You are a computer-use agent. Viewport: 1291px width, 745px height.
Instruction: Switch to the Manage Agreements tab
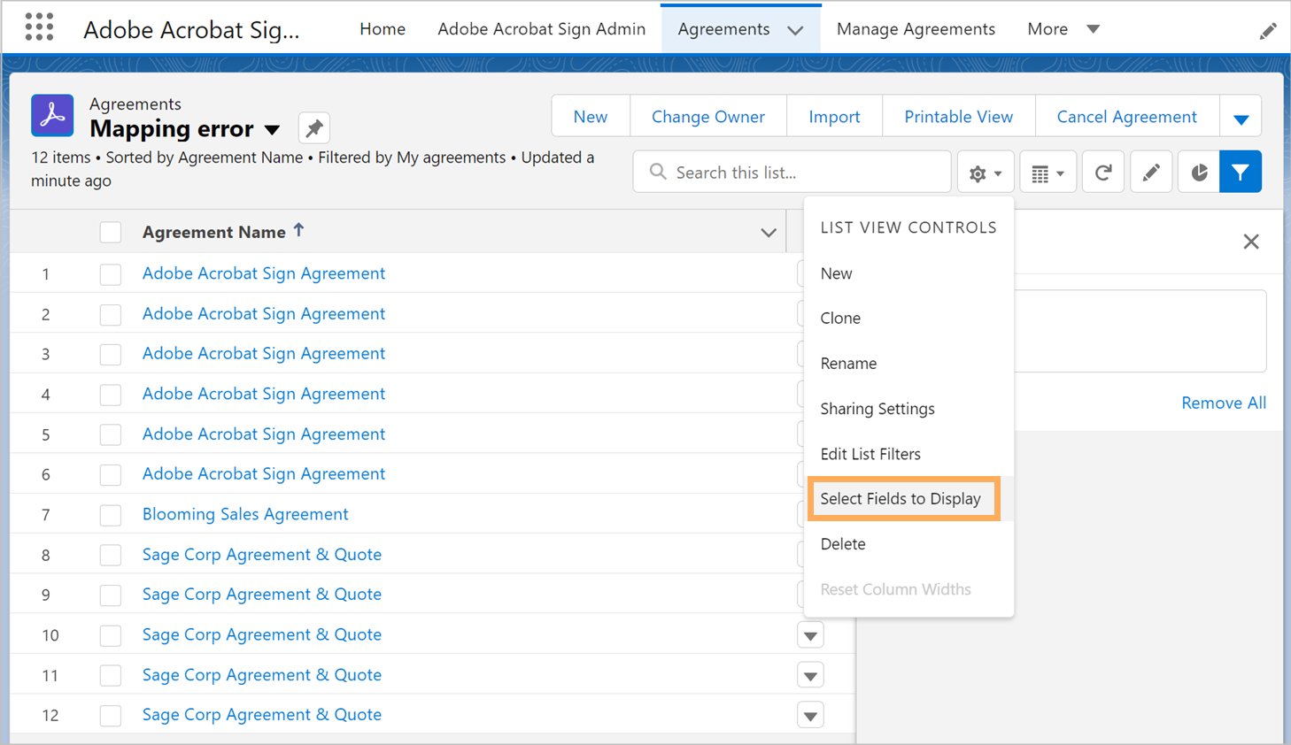pyautogui.click(x=916, y=29)
